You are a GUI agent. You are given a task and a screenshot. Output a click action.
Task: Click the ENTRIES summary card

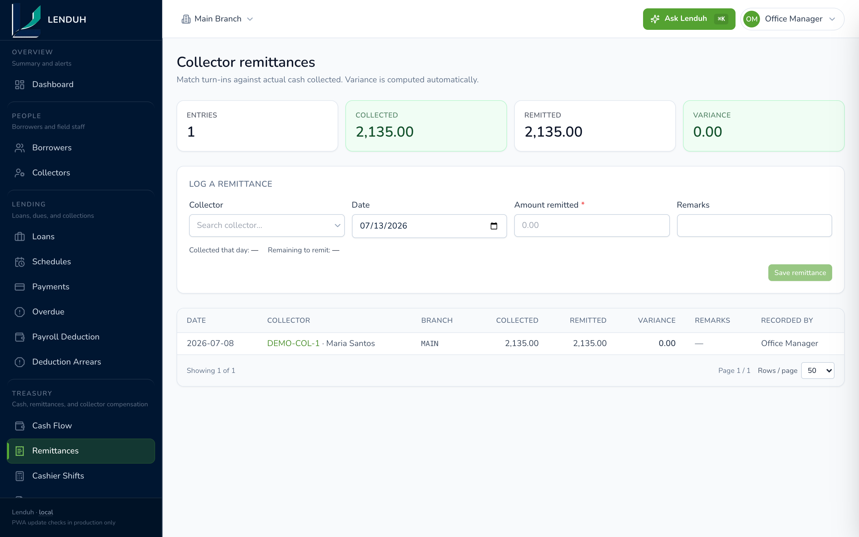[x=257, y=126]
